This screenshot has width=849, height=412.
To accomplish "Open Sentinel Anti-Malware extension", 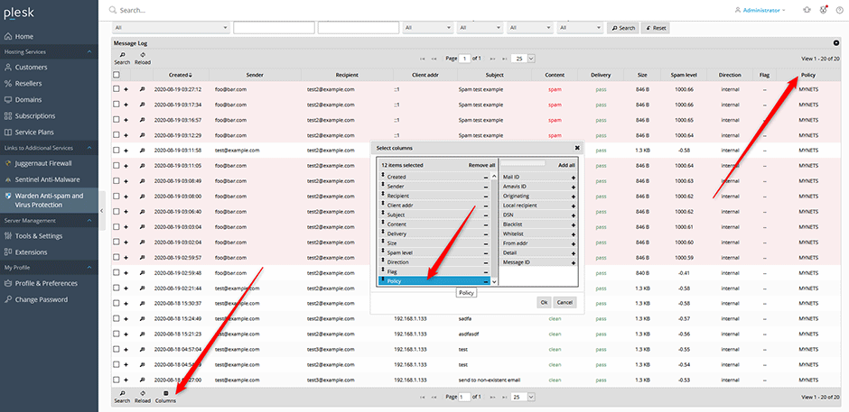I will (x=47, y=179).
